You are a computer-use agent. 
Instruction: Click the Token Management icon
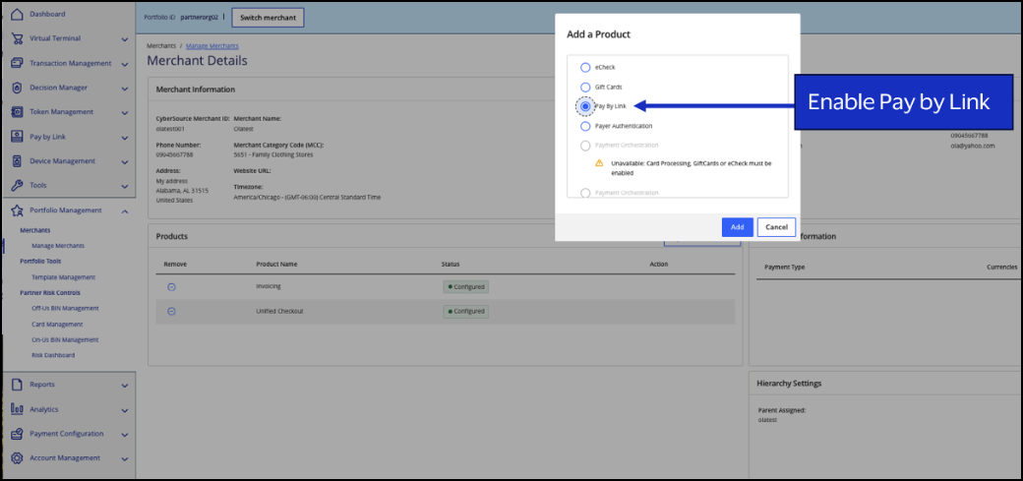tap(17, 112)
